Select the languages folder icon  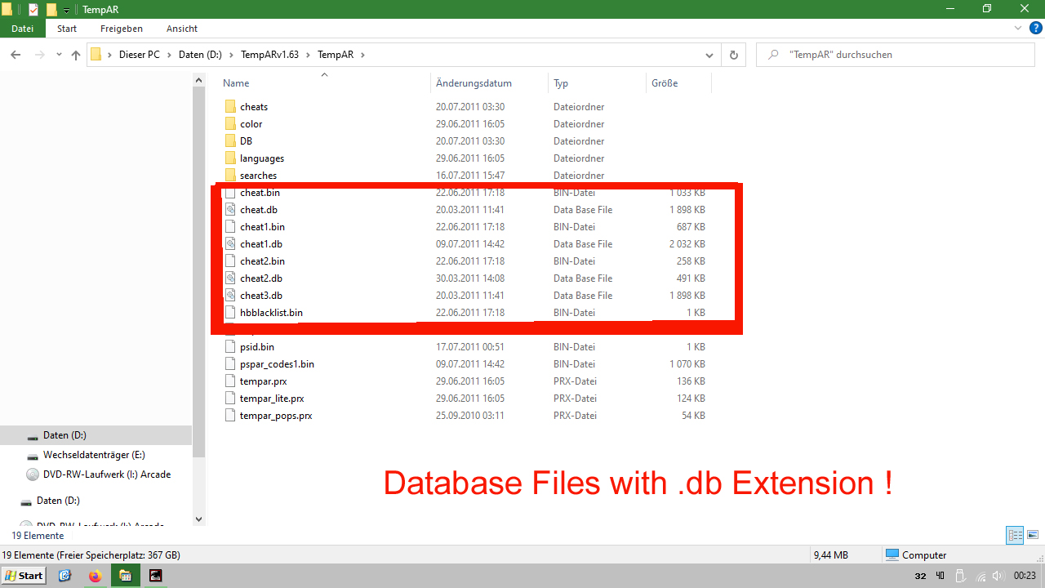point(230,158)
